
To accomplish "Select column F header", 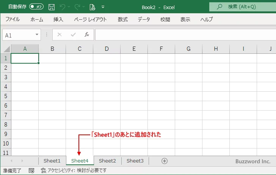I will [x=161, y=49].
